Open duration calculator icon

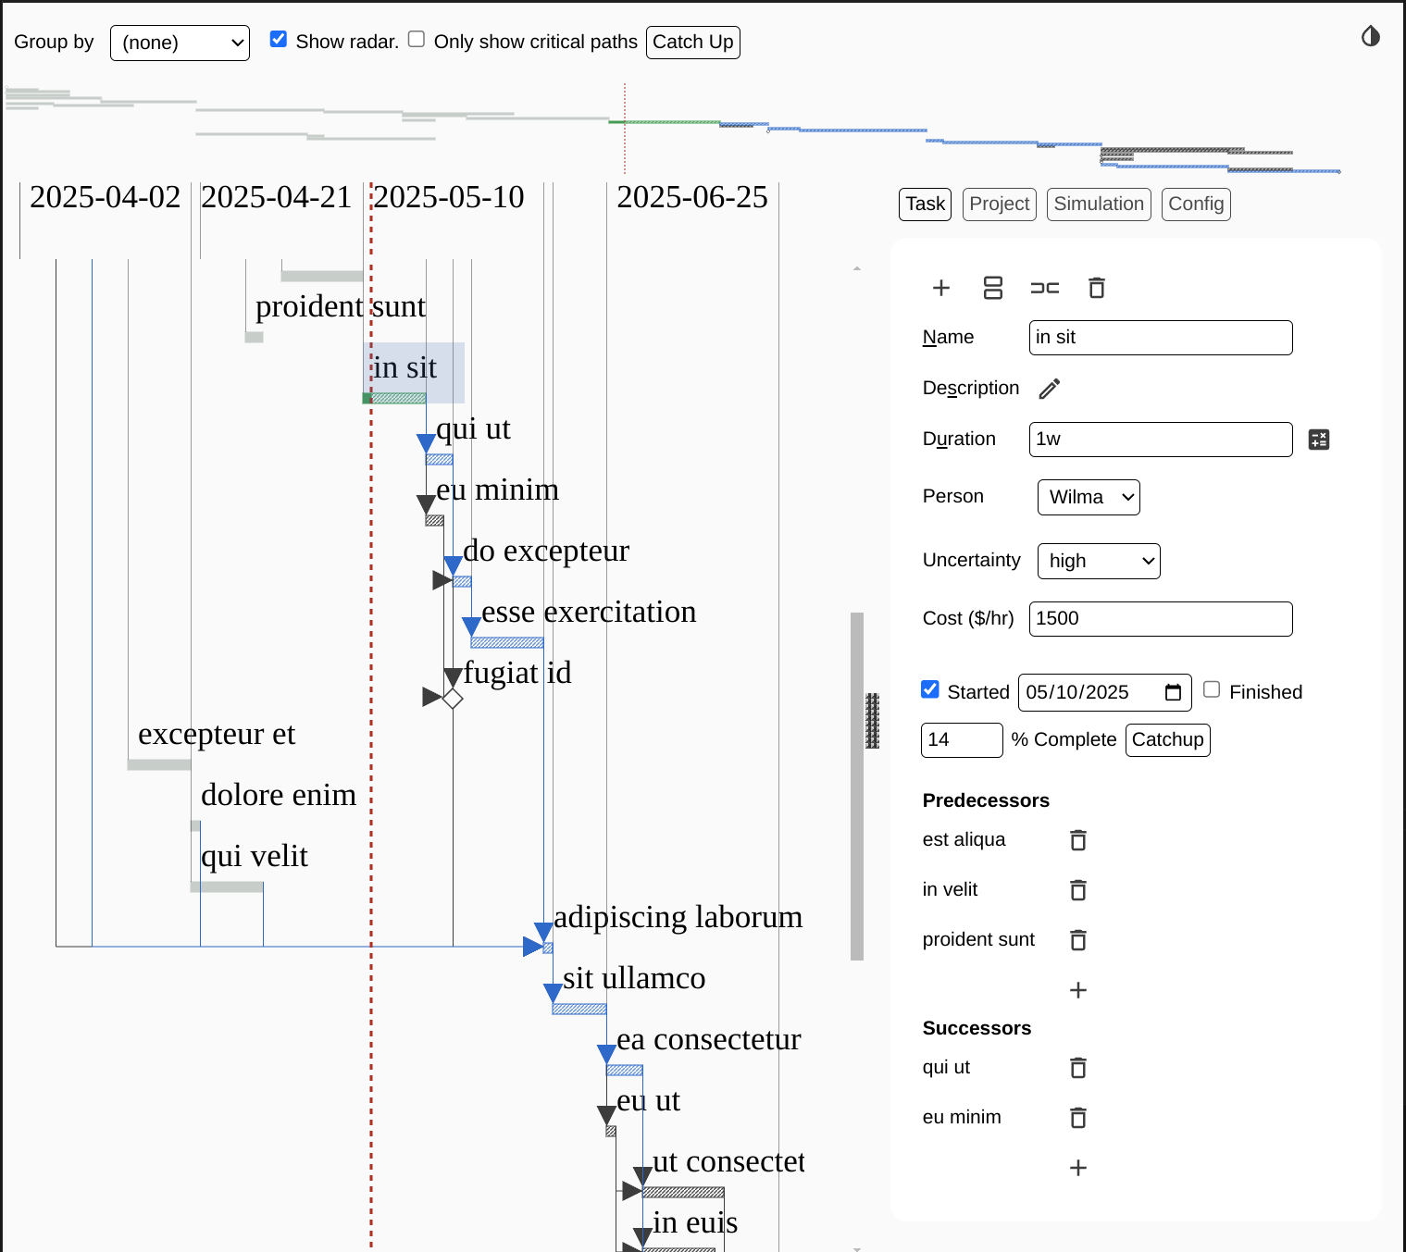[1319, 440]
